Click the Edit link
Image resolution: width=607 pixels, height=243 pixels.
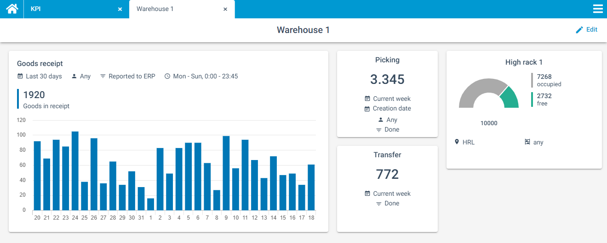click(x=592, y=29)
